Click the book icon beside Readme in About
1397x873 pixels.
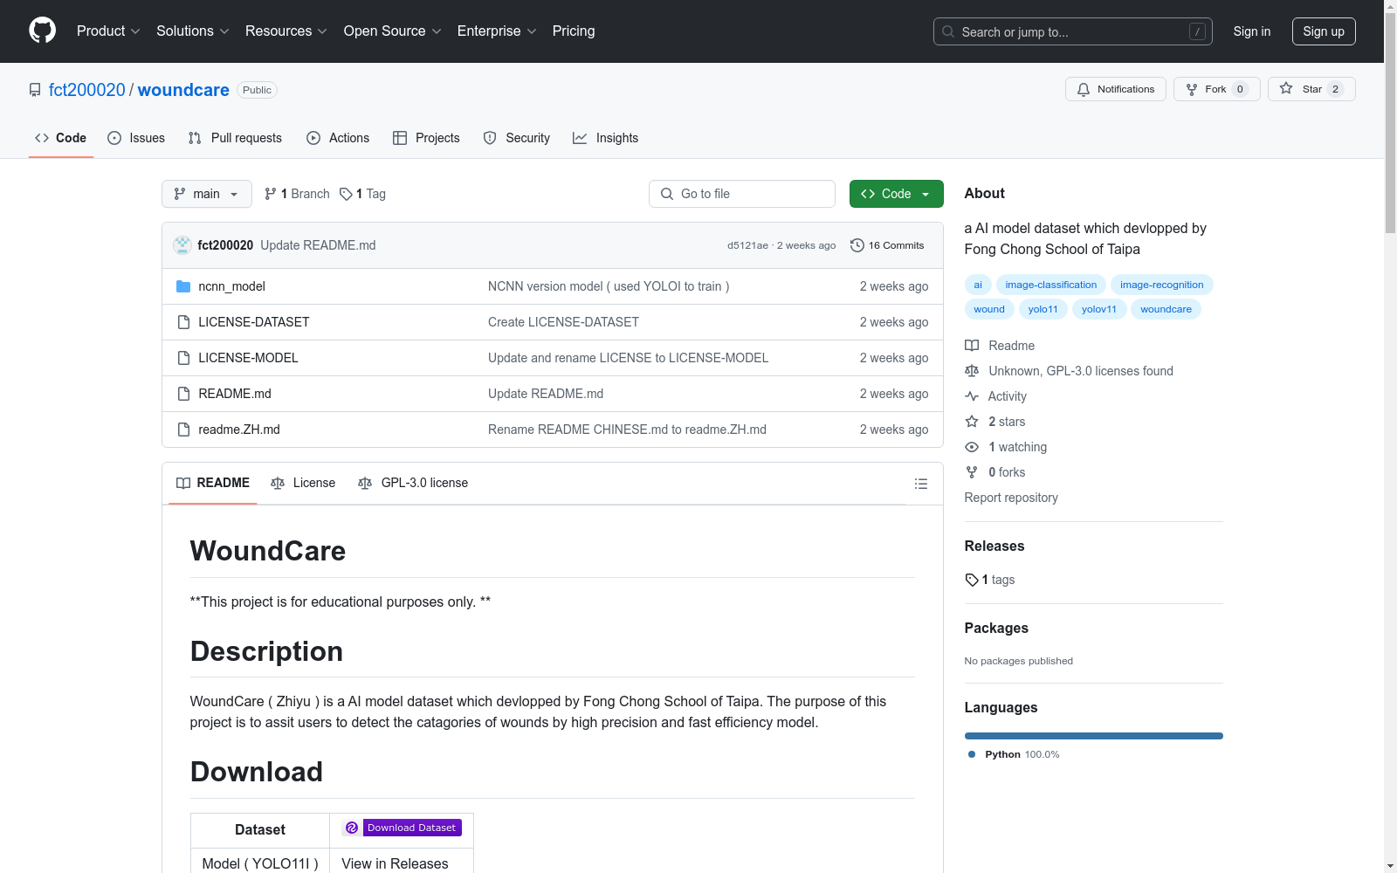(x=972, y=346)
